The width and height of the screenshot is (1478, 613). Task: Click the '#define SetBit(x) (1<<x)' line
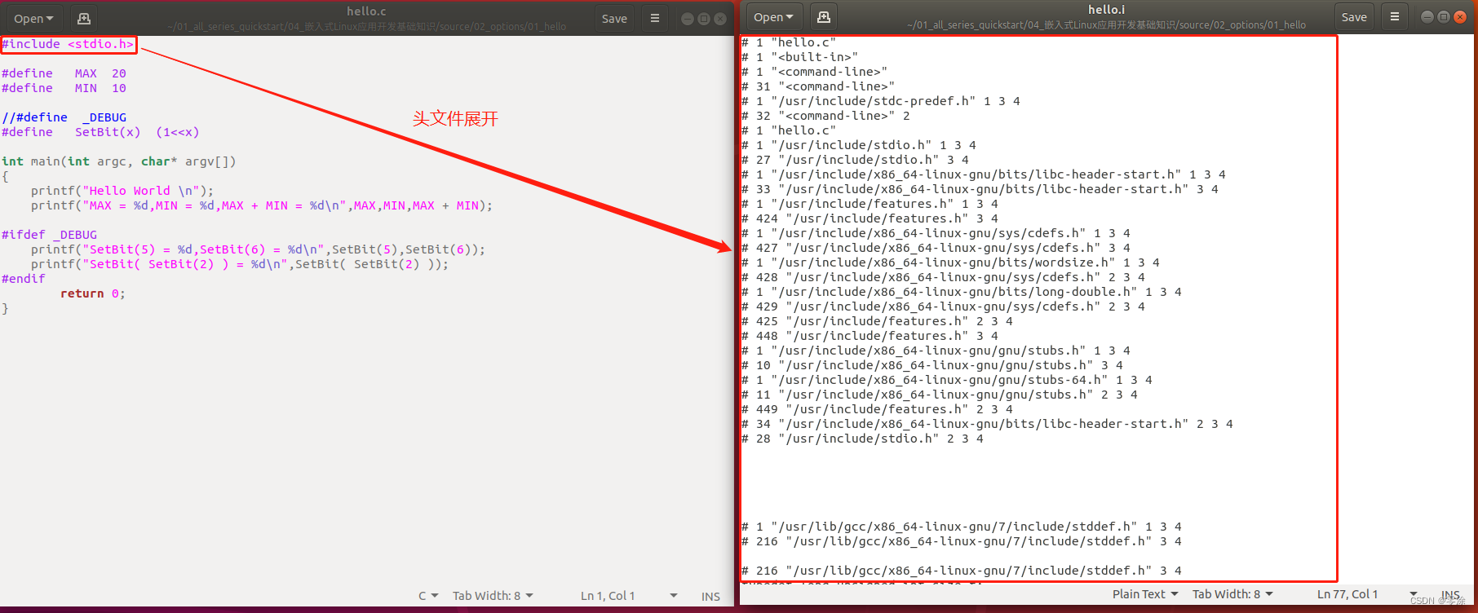[x=100, y=132]
